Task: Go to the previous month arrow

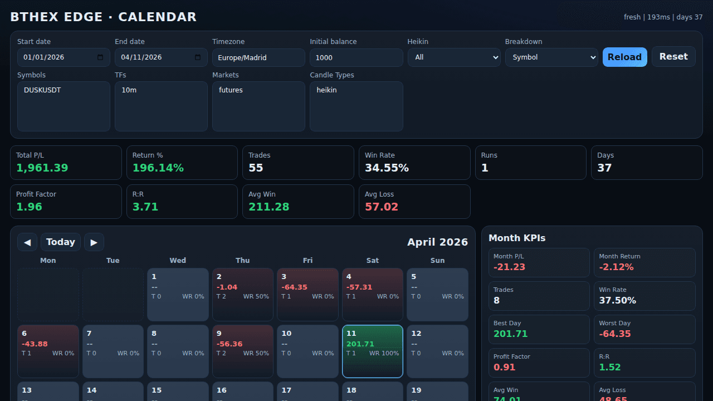Action: [x=27, y=242]
